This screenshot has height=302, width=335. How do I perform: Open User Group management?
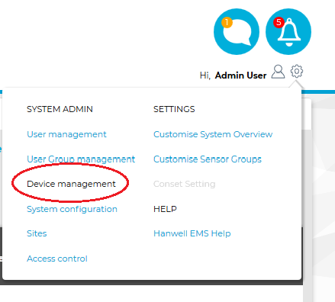click(x=81, y=159)
